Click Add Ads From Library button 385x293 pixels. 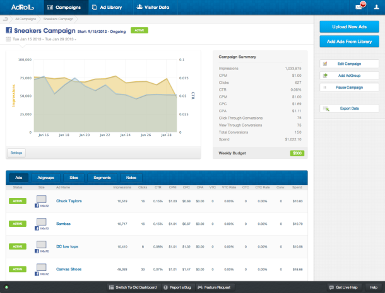tap(349, 42)
